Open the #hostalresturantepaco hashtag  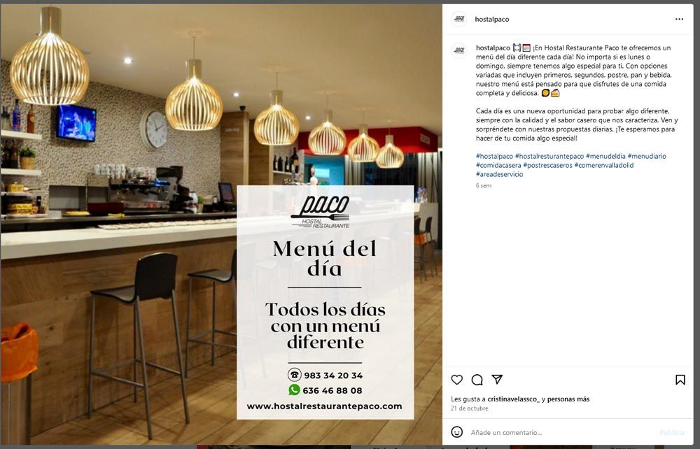[549, 156]
